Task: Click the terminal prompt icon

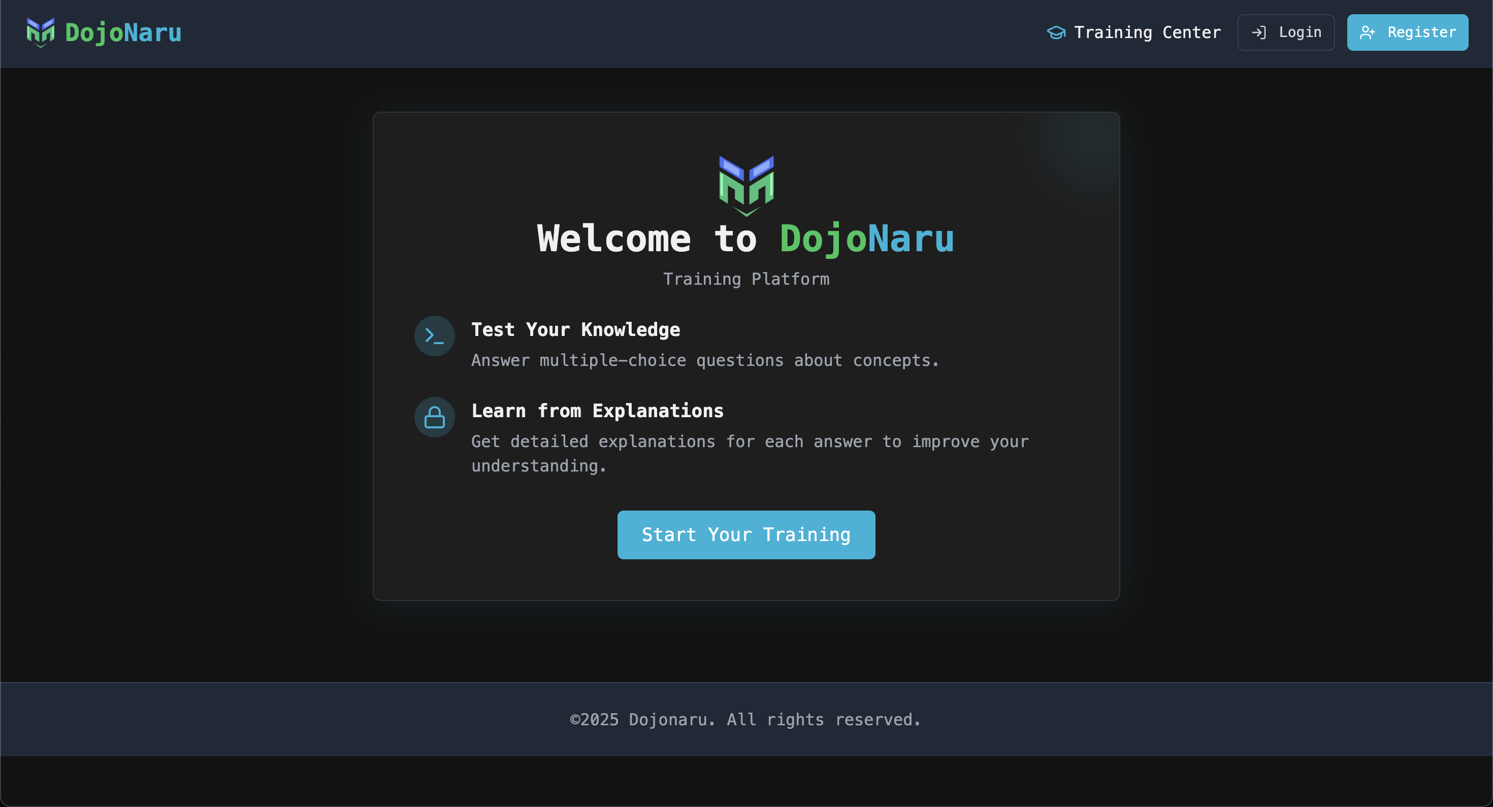Action: [434, 336]
